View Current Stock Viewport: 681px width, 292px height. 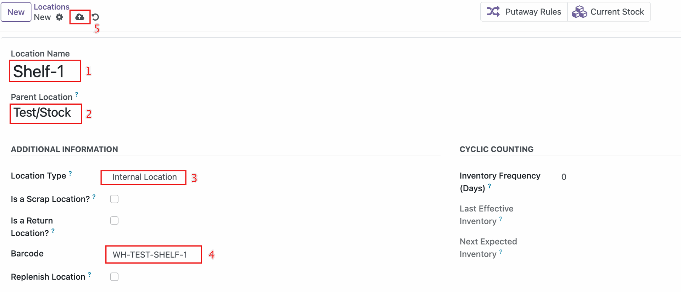(x=617, y=12)
